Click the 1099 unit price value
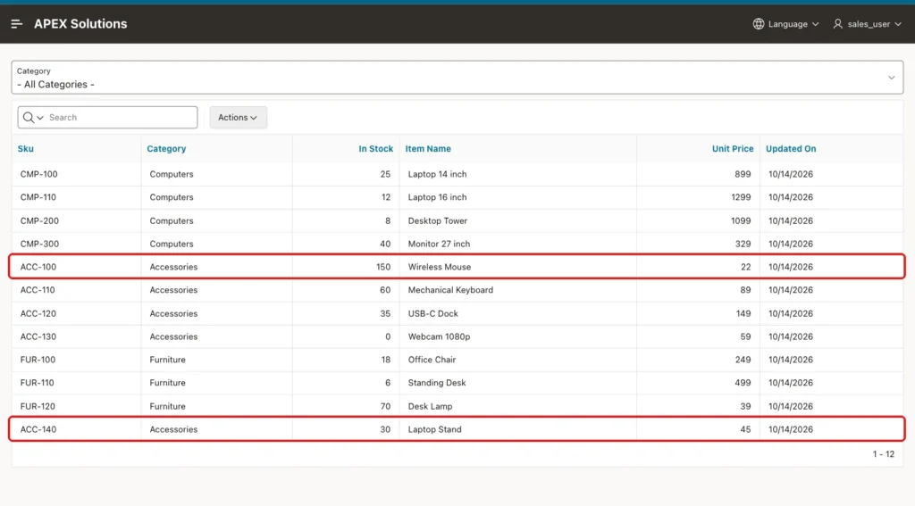 click(741, 221)
